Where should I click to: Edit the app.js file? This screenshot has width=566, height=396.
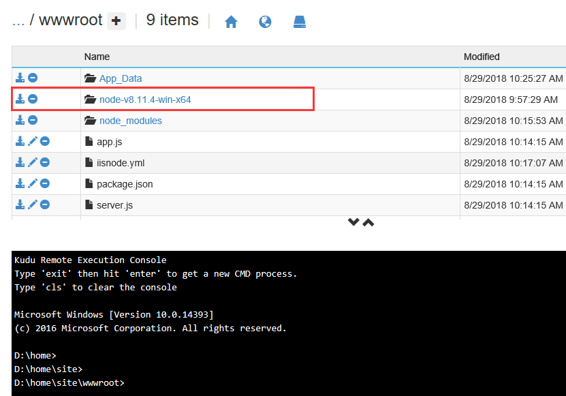[33, 142]
